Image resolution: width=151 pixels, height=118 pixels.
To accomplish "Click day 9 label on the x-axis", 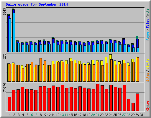I will point(45,115).
